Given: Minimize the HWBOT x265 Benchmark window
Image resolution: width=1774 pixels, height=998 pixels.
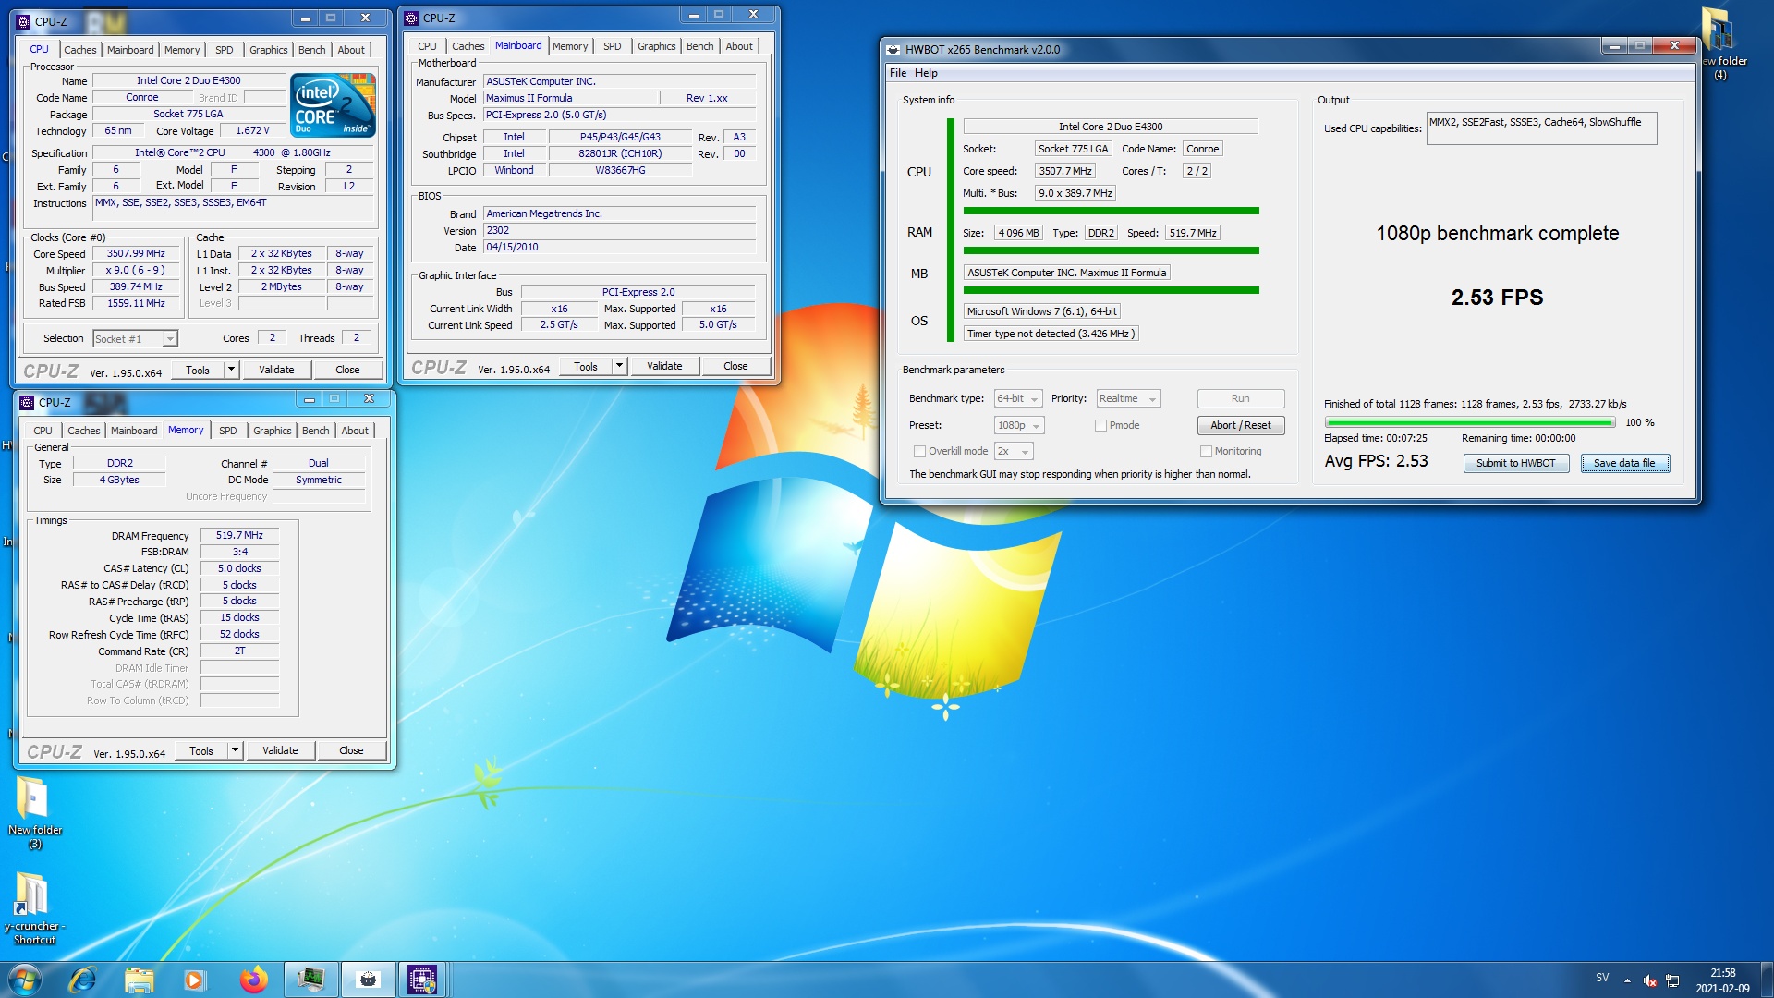Looking at the screenshot, I should coord(1615,46).
